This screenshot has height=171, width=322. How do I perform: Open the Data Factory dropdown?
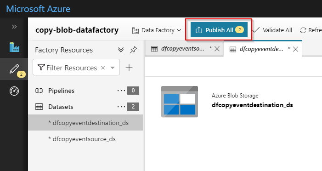[157, 30]
